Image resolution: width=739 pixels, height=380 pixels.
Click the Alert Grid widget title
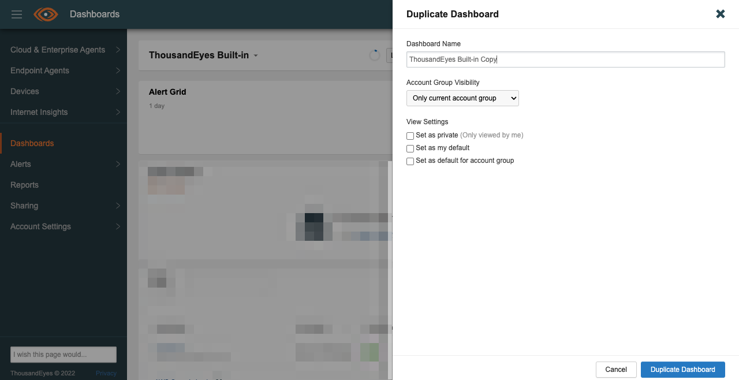pyautogui.click(x=167, y=92)
